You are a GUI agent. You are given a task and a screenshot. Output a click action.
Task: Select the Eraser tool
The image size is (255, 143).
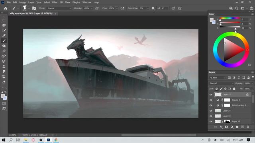(x=4, y=82)
